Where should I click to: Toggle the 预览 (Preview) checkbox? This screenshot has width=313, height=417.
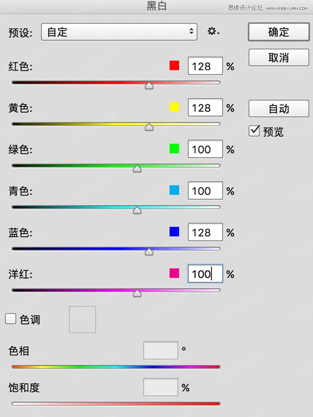pyautogui.click(x=254, y=131)
